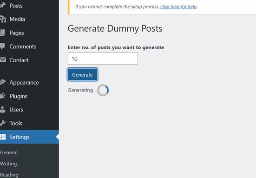Click the Settings sliders icon
The width and height of the screenshot is (256, 178).
[3, 137]
